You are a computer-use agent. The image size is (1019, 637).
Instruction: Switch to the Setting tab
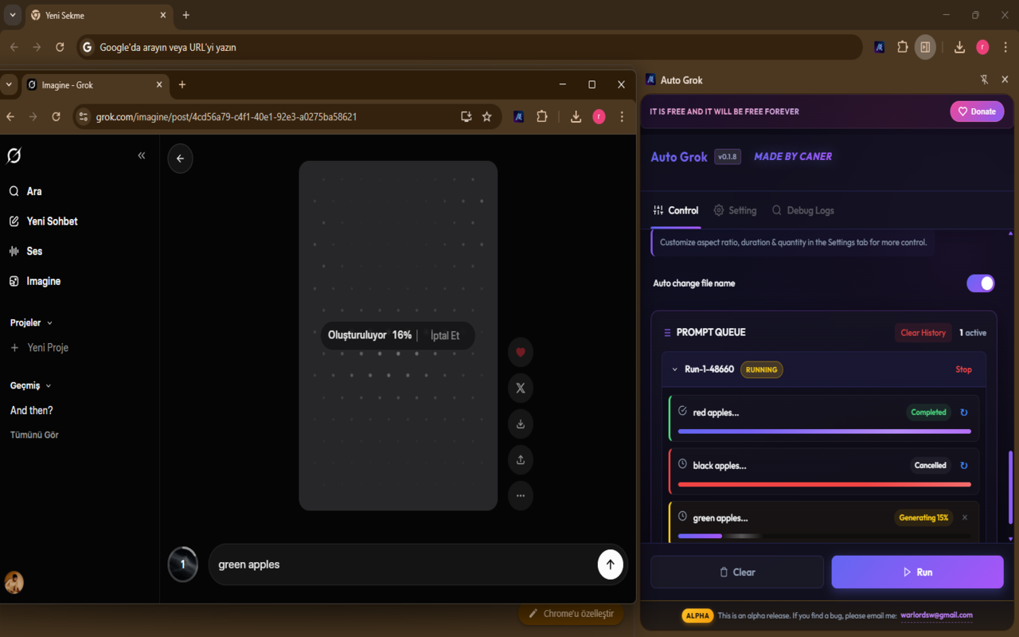[x=735, y=210]
